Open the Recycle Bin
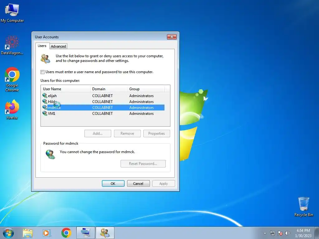 click(303, 207)
